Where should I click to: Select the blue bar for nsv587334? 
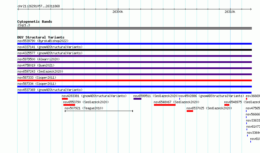tap(135, 87)
